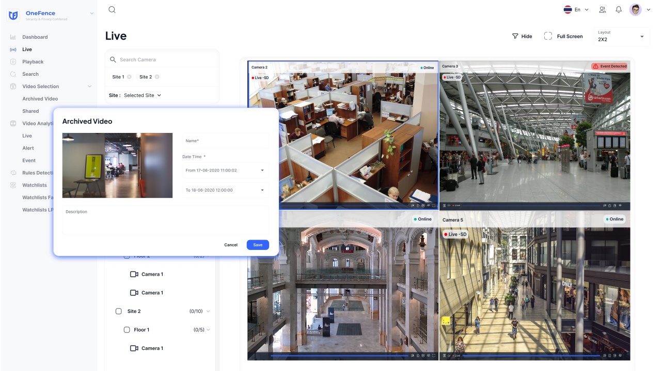Select the Camera 3 airport video tile
661x371 pixels.
(x=535, y=136)
